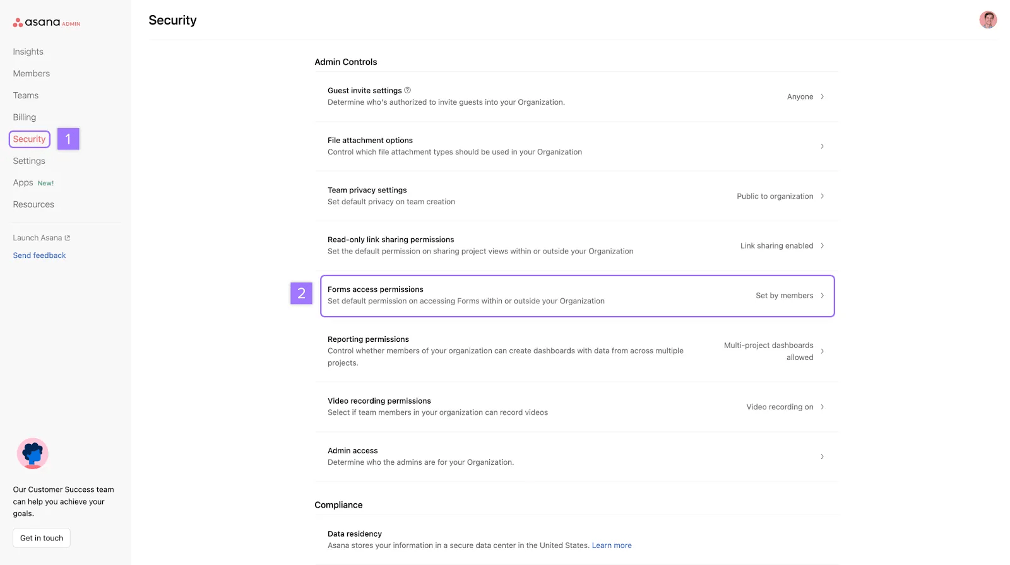The height and width of the screenshot is (565, 1010).
Task: Click the Asana Admin logo
Action: coord(46,23)
